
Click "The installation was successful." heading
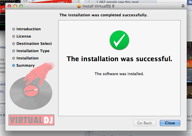tap(119, 59)
